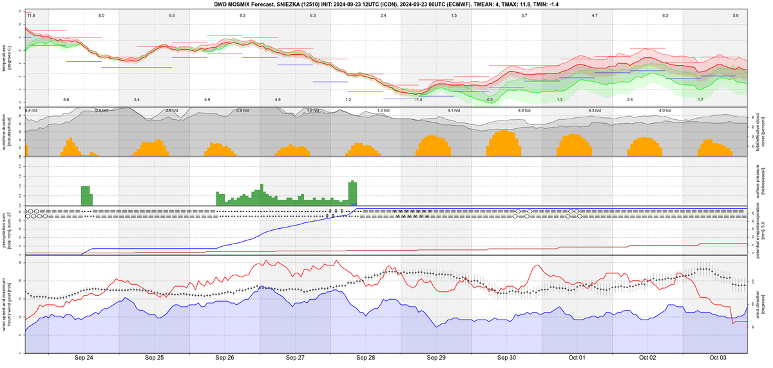Click the 4.0 h/d sunshine label

665,111
